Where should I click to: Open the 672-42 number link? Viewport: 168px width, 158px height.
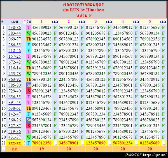coord(15,62)
